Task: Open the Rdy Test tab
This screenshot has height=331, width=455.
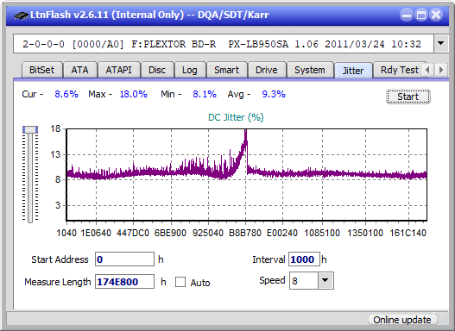Action: click(399, 70)
